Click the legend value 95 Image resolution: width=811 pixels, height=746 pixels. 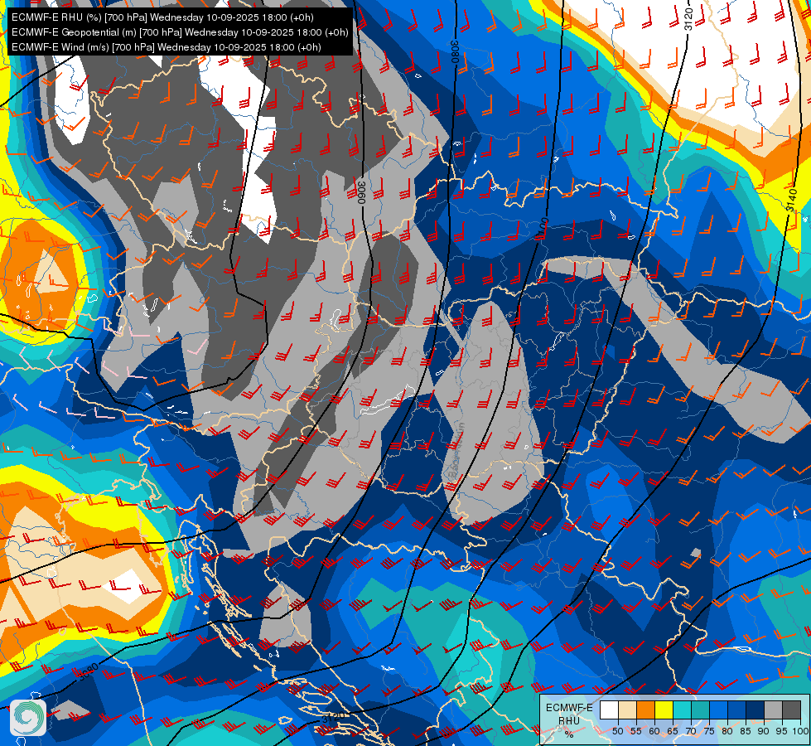coord(781,731)
